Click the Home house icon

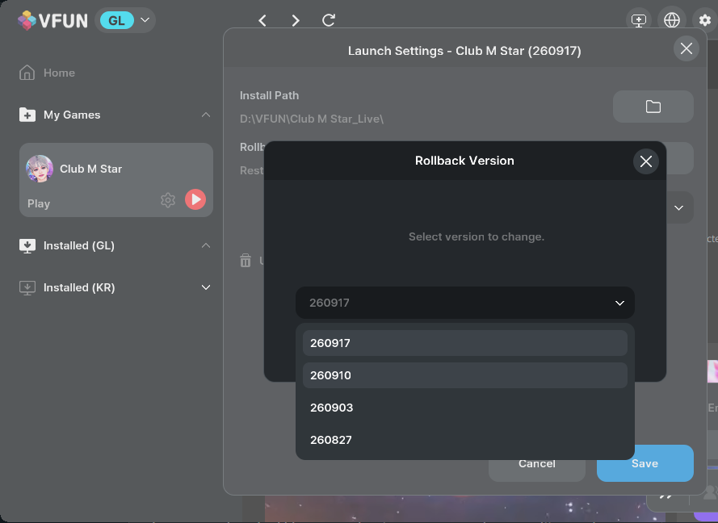pyautogui.click(x=27, y=73)
